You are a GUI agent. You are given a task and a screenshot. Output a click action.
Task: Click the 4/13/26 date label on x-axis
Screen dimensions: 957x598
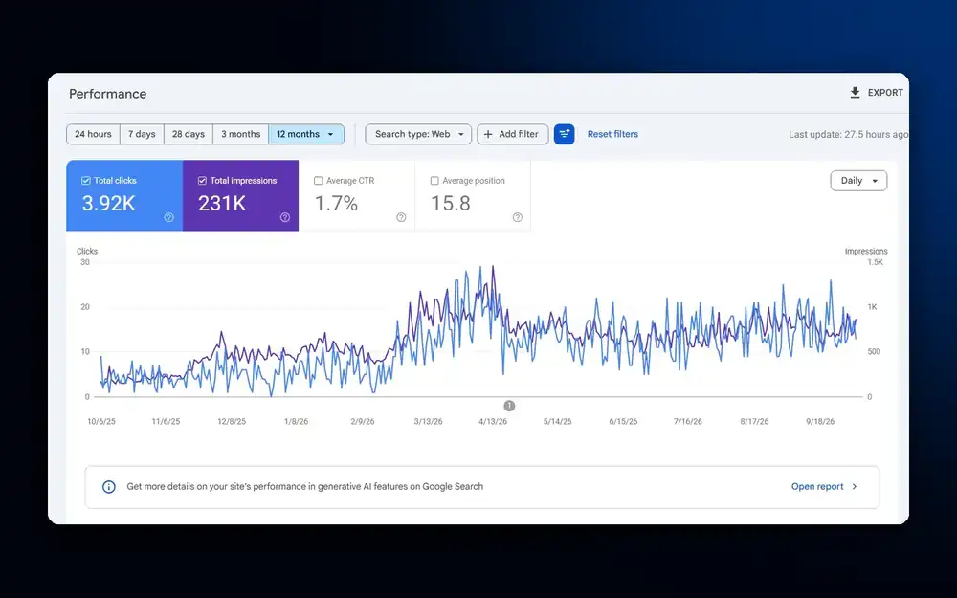click(493, 422)
